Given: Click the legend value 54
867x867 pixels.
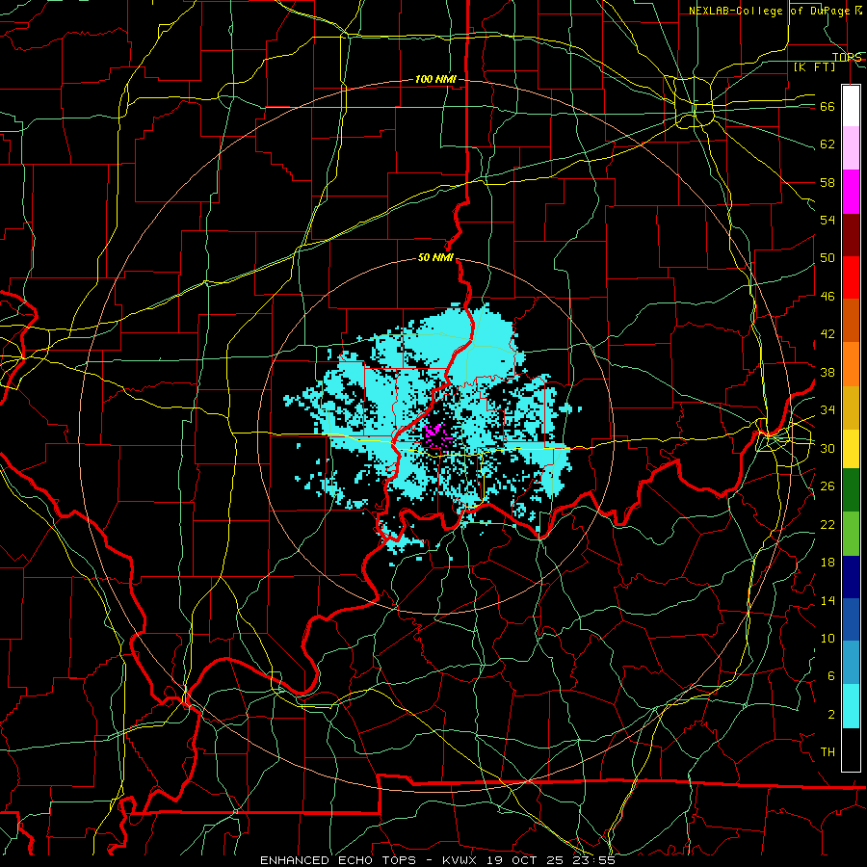Looking at the screenshot, I should click(828, 220).
